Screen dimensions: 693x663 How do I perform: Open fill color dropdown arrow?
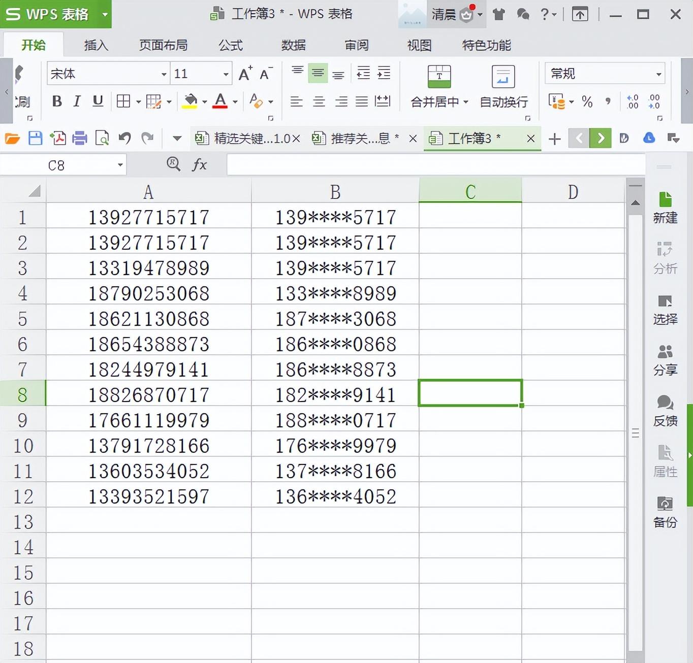pyautogui.click(x=205, y=102)
